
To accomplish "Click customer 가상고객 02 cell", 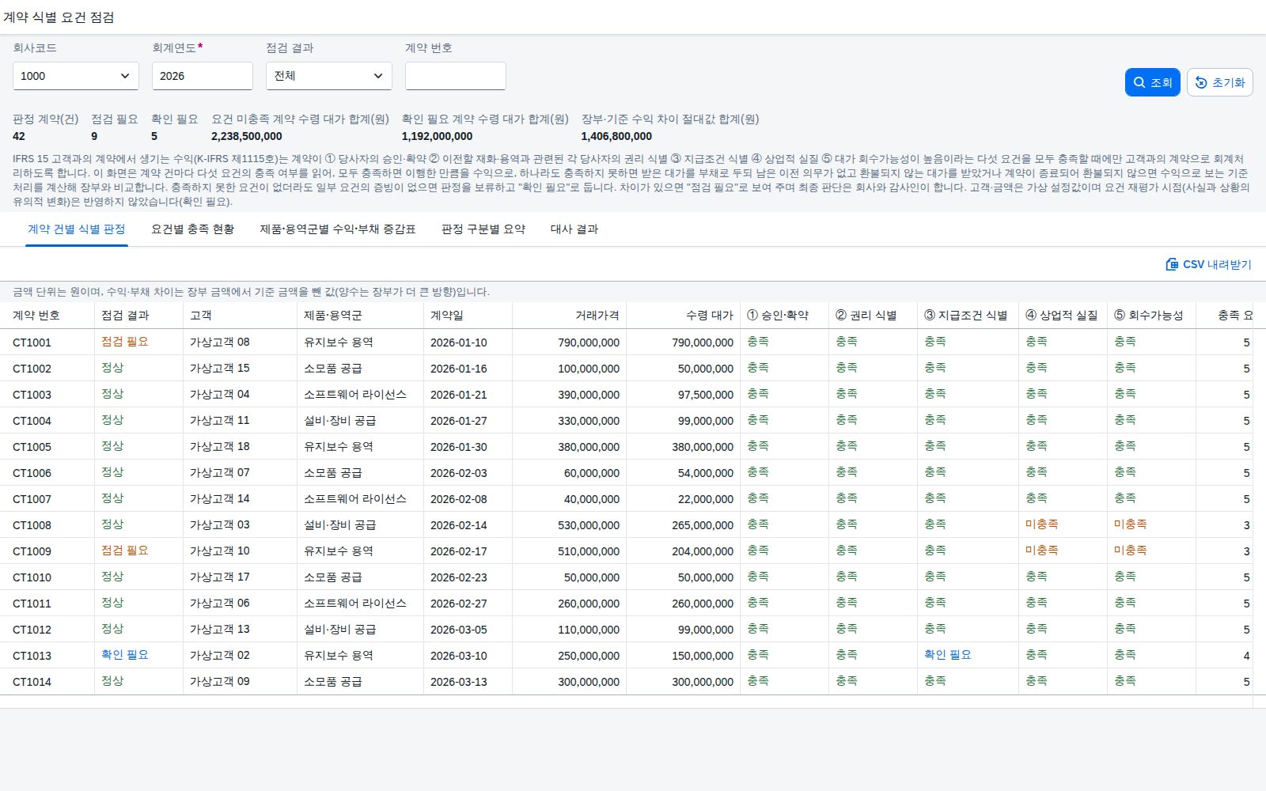I will pyautogui.click(x=220, y=656).
